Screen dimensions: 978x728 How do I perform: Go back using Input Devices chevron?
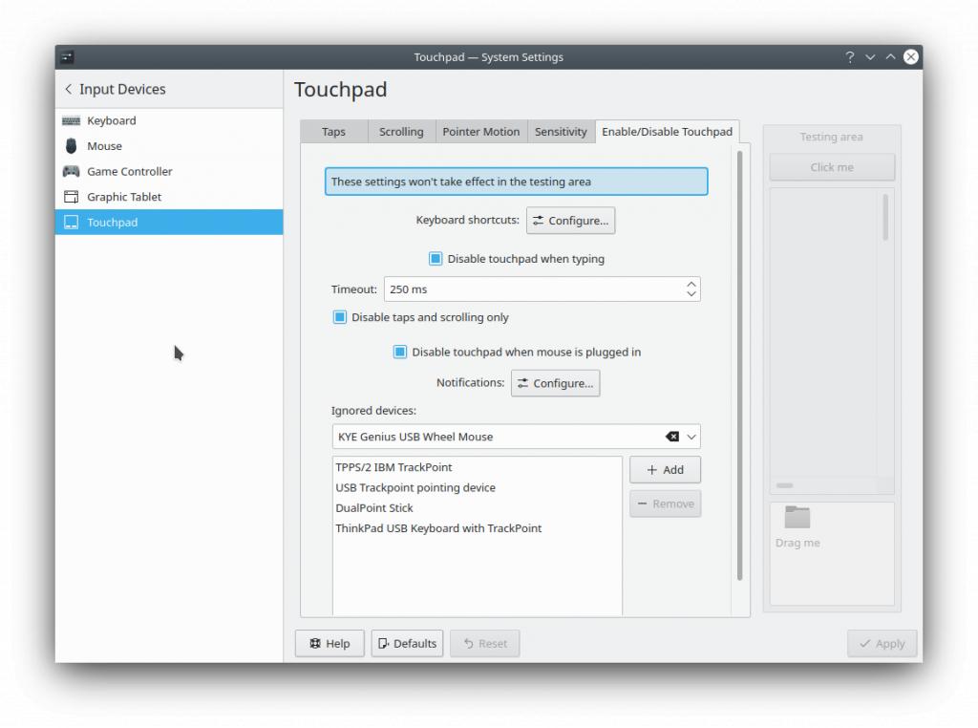[x=68, y=89]
